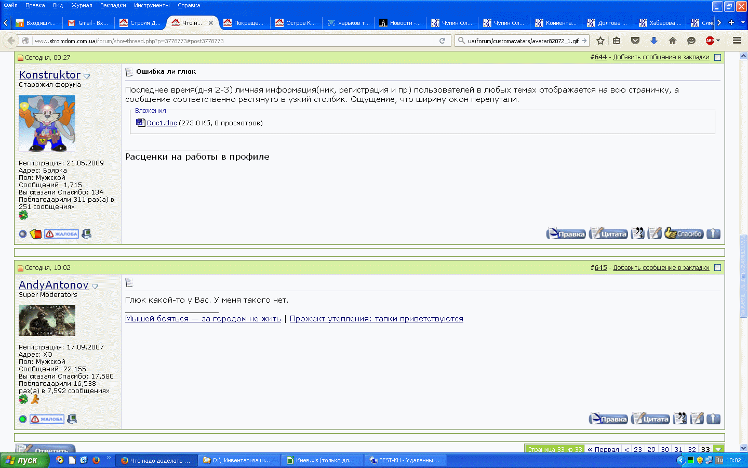Screen dimensions: 748x468
Task: Open the Doc1.doc attachment link
Action: [162, 123]
